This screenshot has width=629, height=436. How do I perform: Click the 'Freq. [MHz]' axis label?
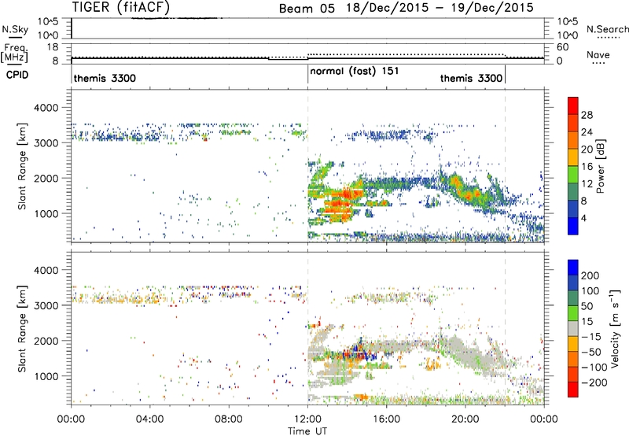(x=14, y=53)
